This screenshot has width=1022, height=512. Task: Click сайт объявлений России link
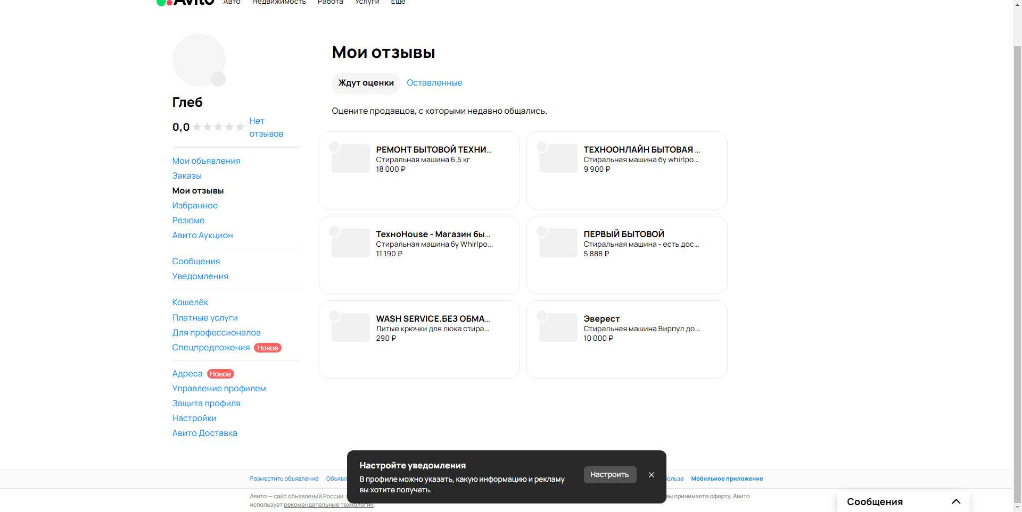tap(309, 497)
